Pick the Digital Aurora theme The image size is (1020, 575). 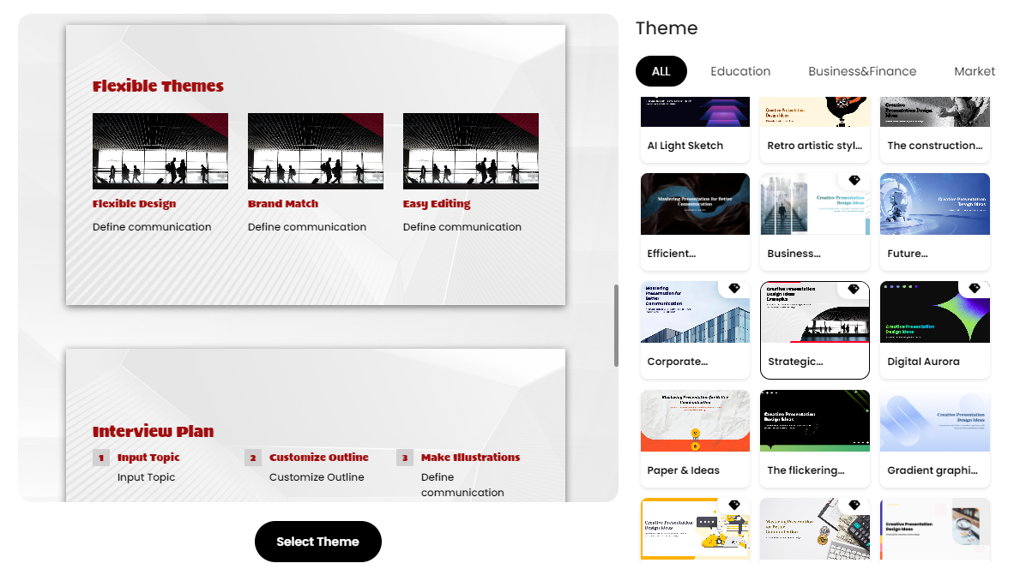click(935, 330)
